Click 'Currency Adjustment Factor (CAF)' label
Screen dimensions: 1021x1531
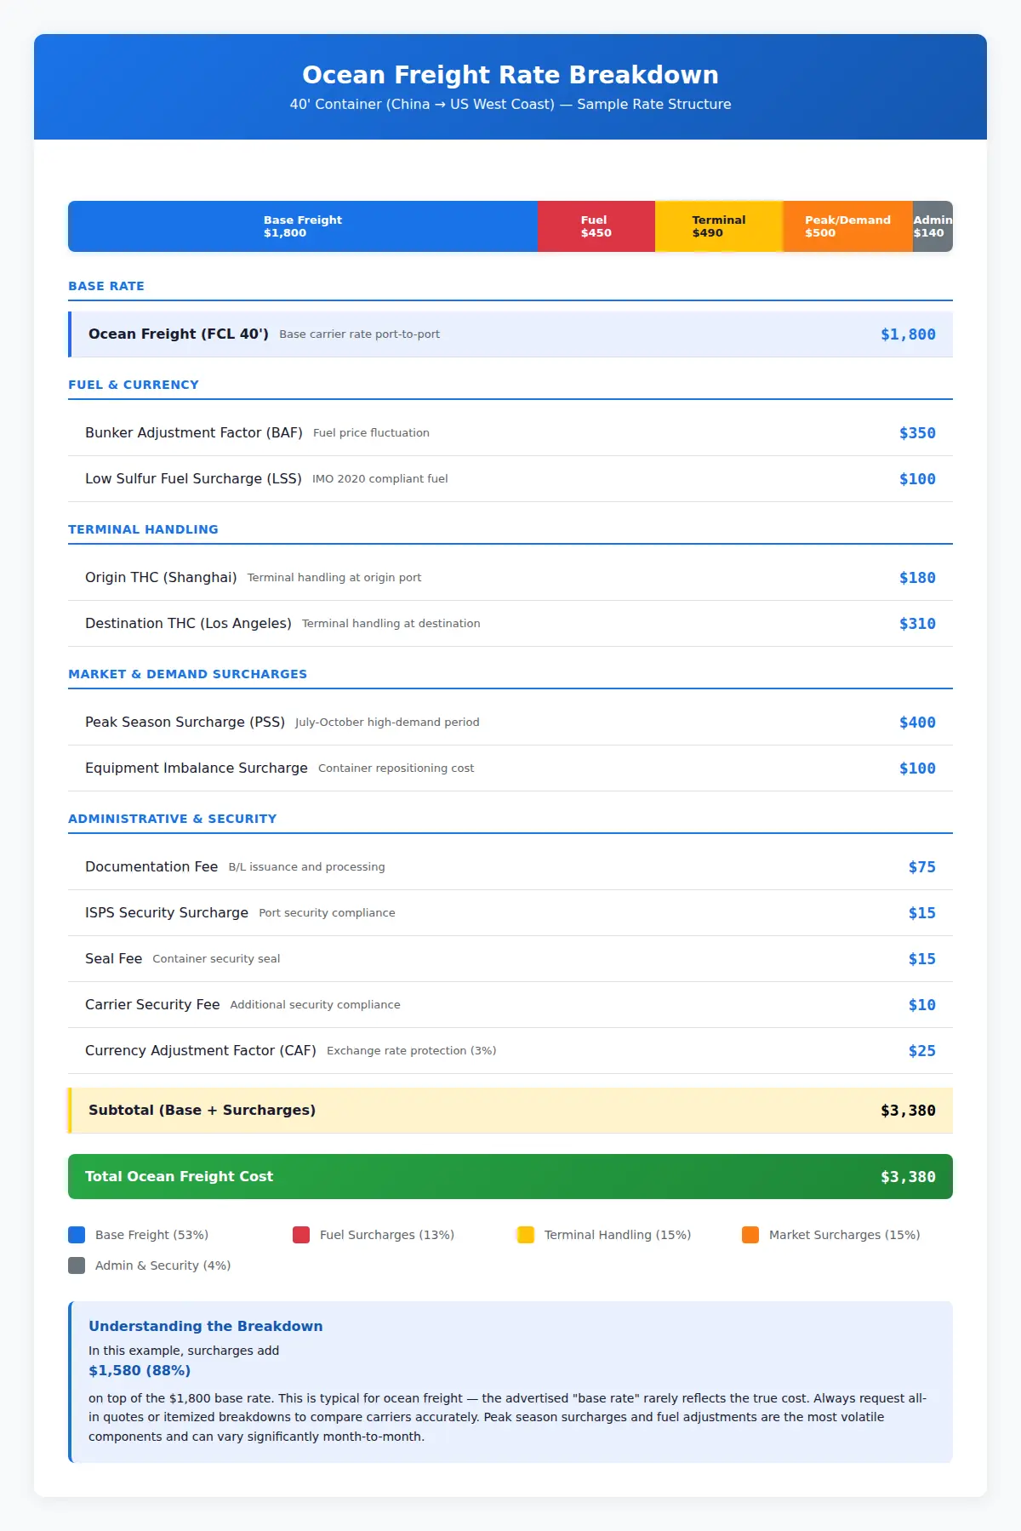(x=201, y=1050)
